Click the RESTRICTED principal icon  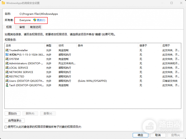coord(7,76)
